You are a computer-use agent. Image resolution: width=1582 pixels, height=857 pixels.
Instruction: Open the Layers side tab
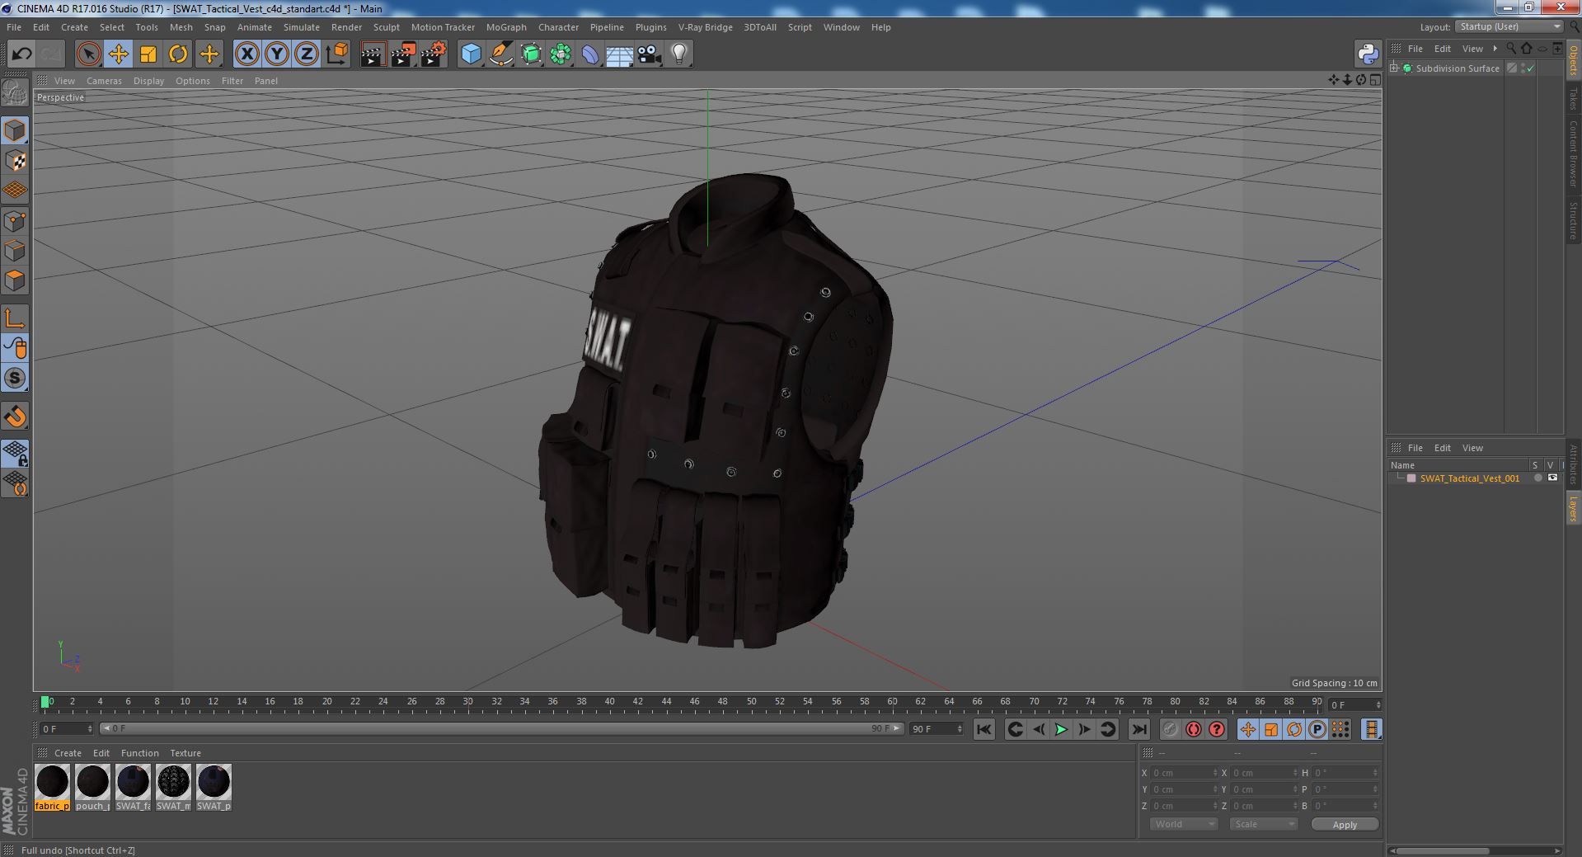pos(1574,509)
